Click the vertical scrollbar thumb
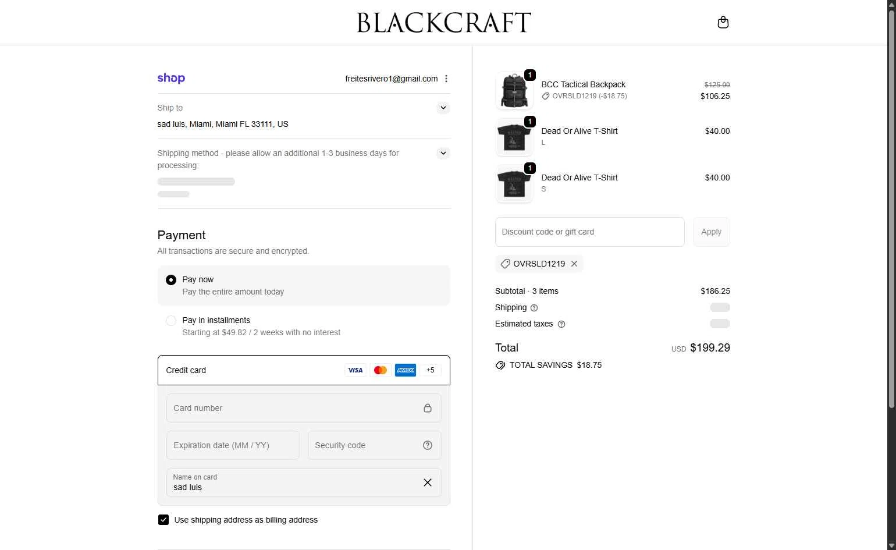 (x=891, y=208)
